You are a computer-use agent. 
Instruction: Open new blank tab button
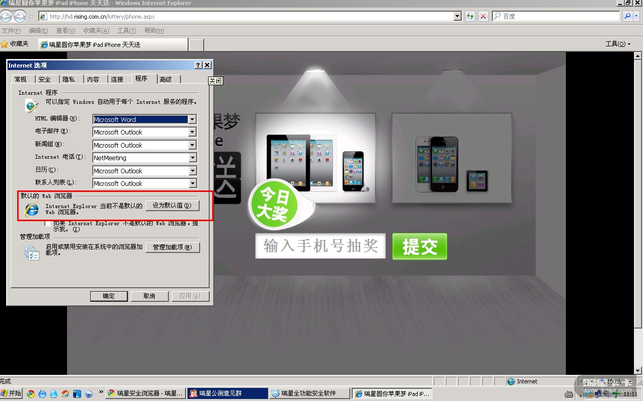[x=196, y=44]
